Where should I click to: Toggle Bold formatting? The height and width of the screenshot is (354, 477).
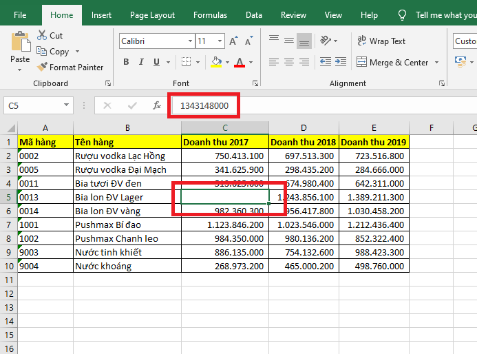click(126, 62)
